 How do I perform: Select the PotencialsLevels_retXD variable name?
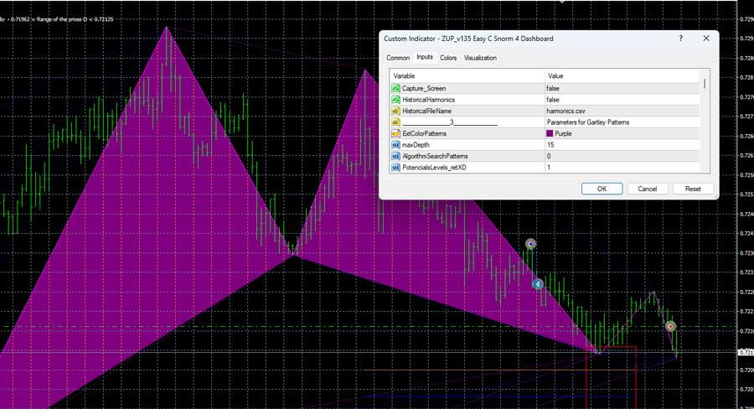[x=434, y=168]
